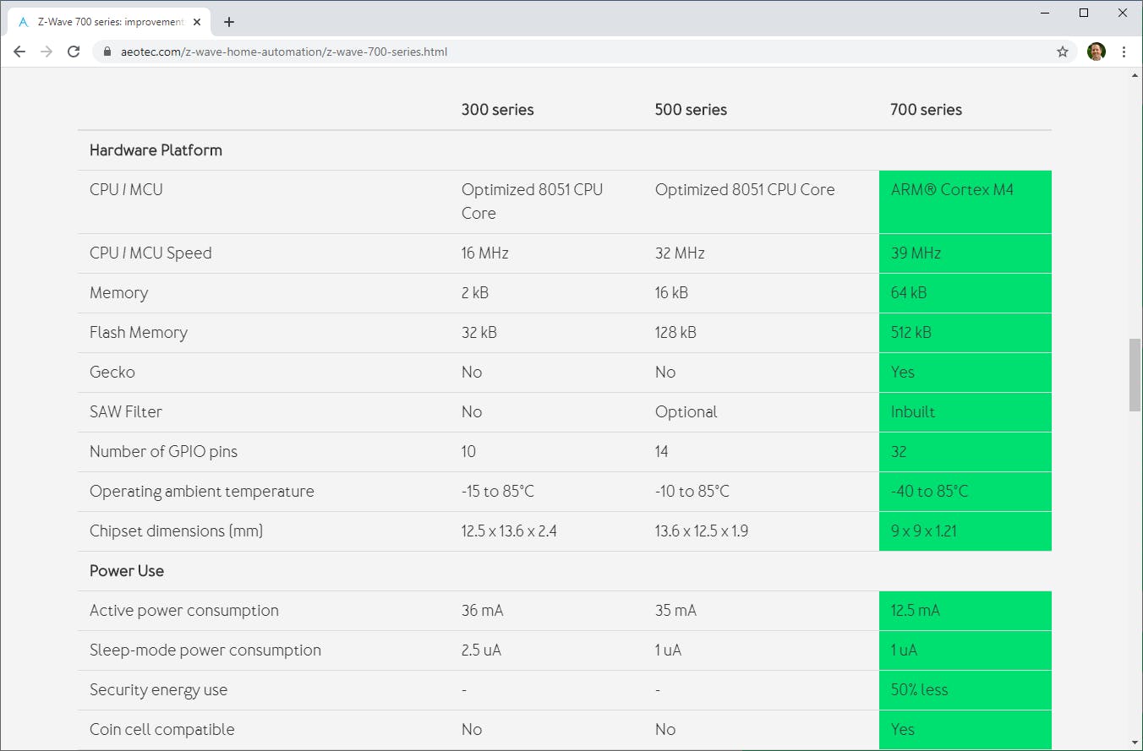The height and width of the screenshot is (751, 1143).
Task: Bookmark this page with the star icon
Action: [1063, 52]
